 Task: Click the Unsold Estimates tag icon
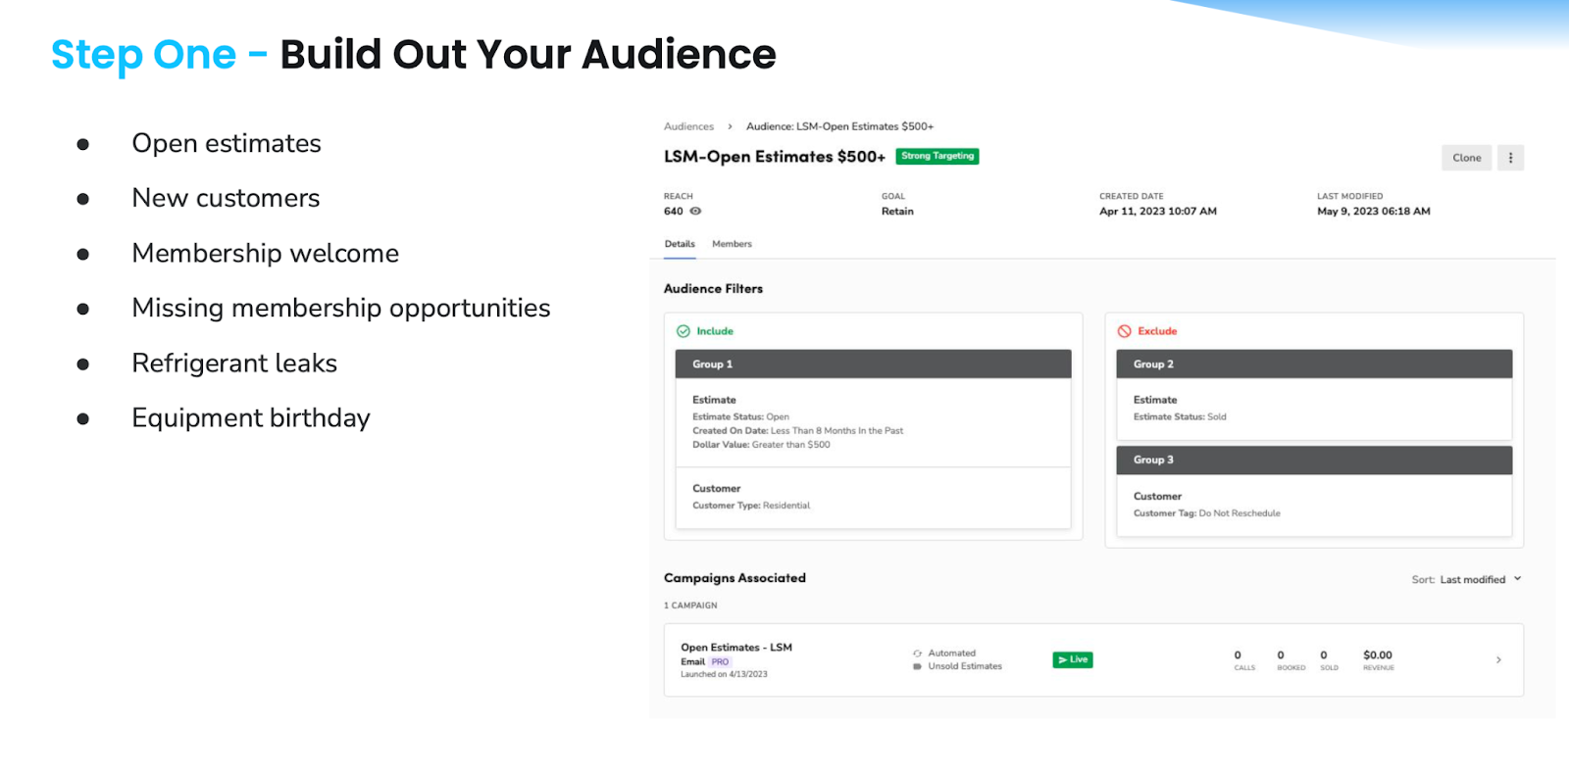coord(917,666)
